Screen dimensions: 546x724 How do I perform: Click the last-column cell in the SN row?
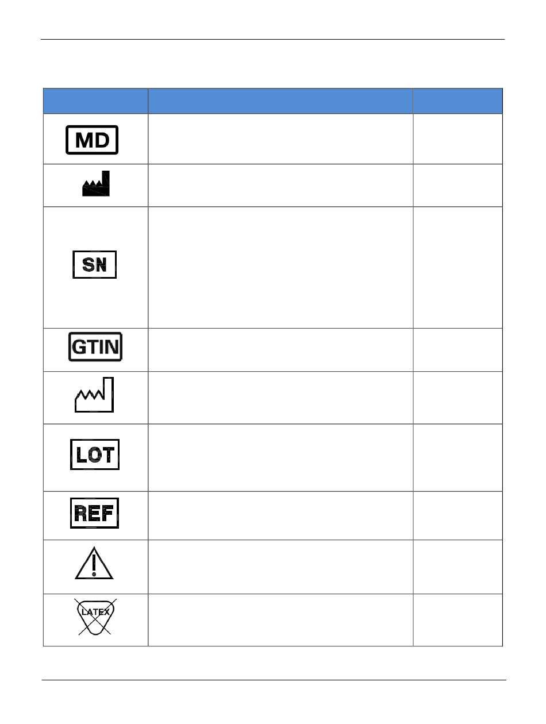tap(458, 267)
